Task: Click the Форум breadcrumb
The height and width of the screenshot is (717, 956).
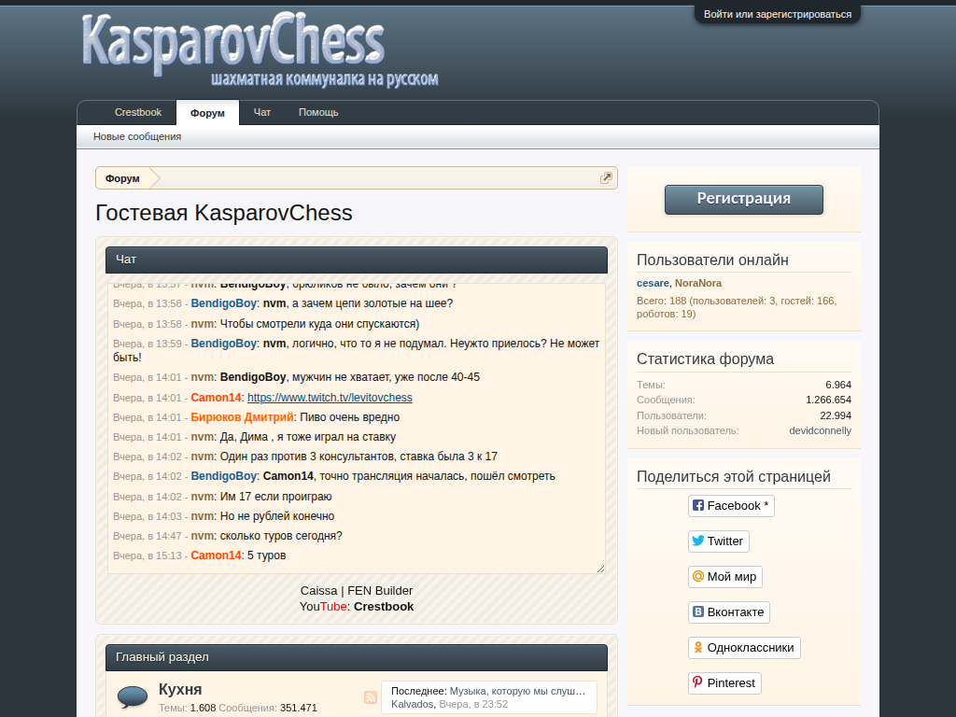Action: pyautogui.click(x=122, y=178)
